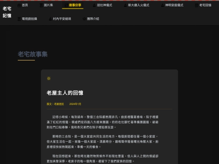This screenshot has width=219, height=164.
Task: Open the 神明安座儀式 menu item
Action: [172, 5]
